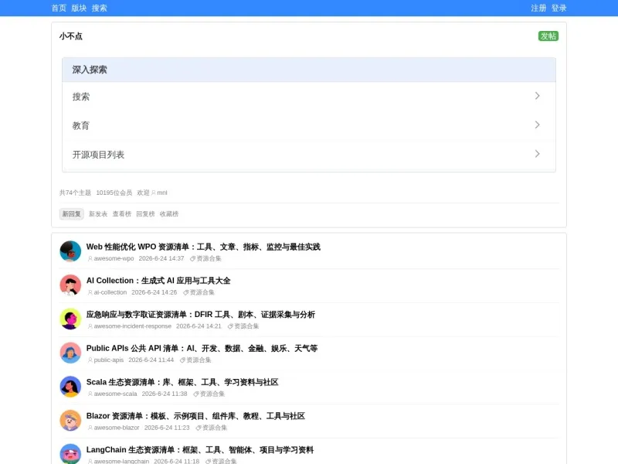Open thread AI Collection：生成式 AI 应用与工具大全

158,281
